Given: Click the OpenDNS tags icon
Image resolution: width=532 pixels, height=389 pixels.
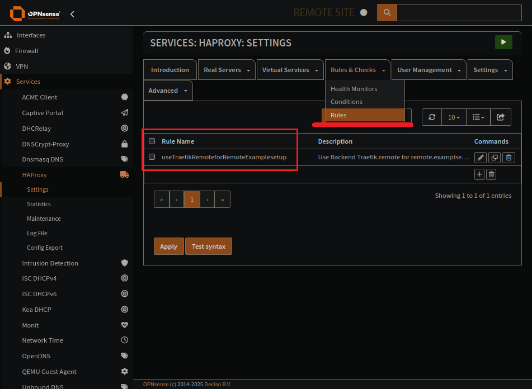Looking at the screenshot, I should coord(125,356).
